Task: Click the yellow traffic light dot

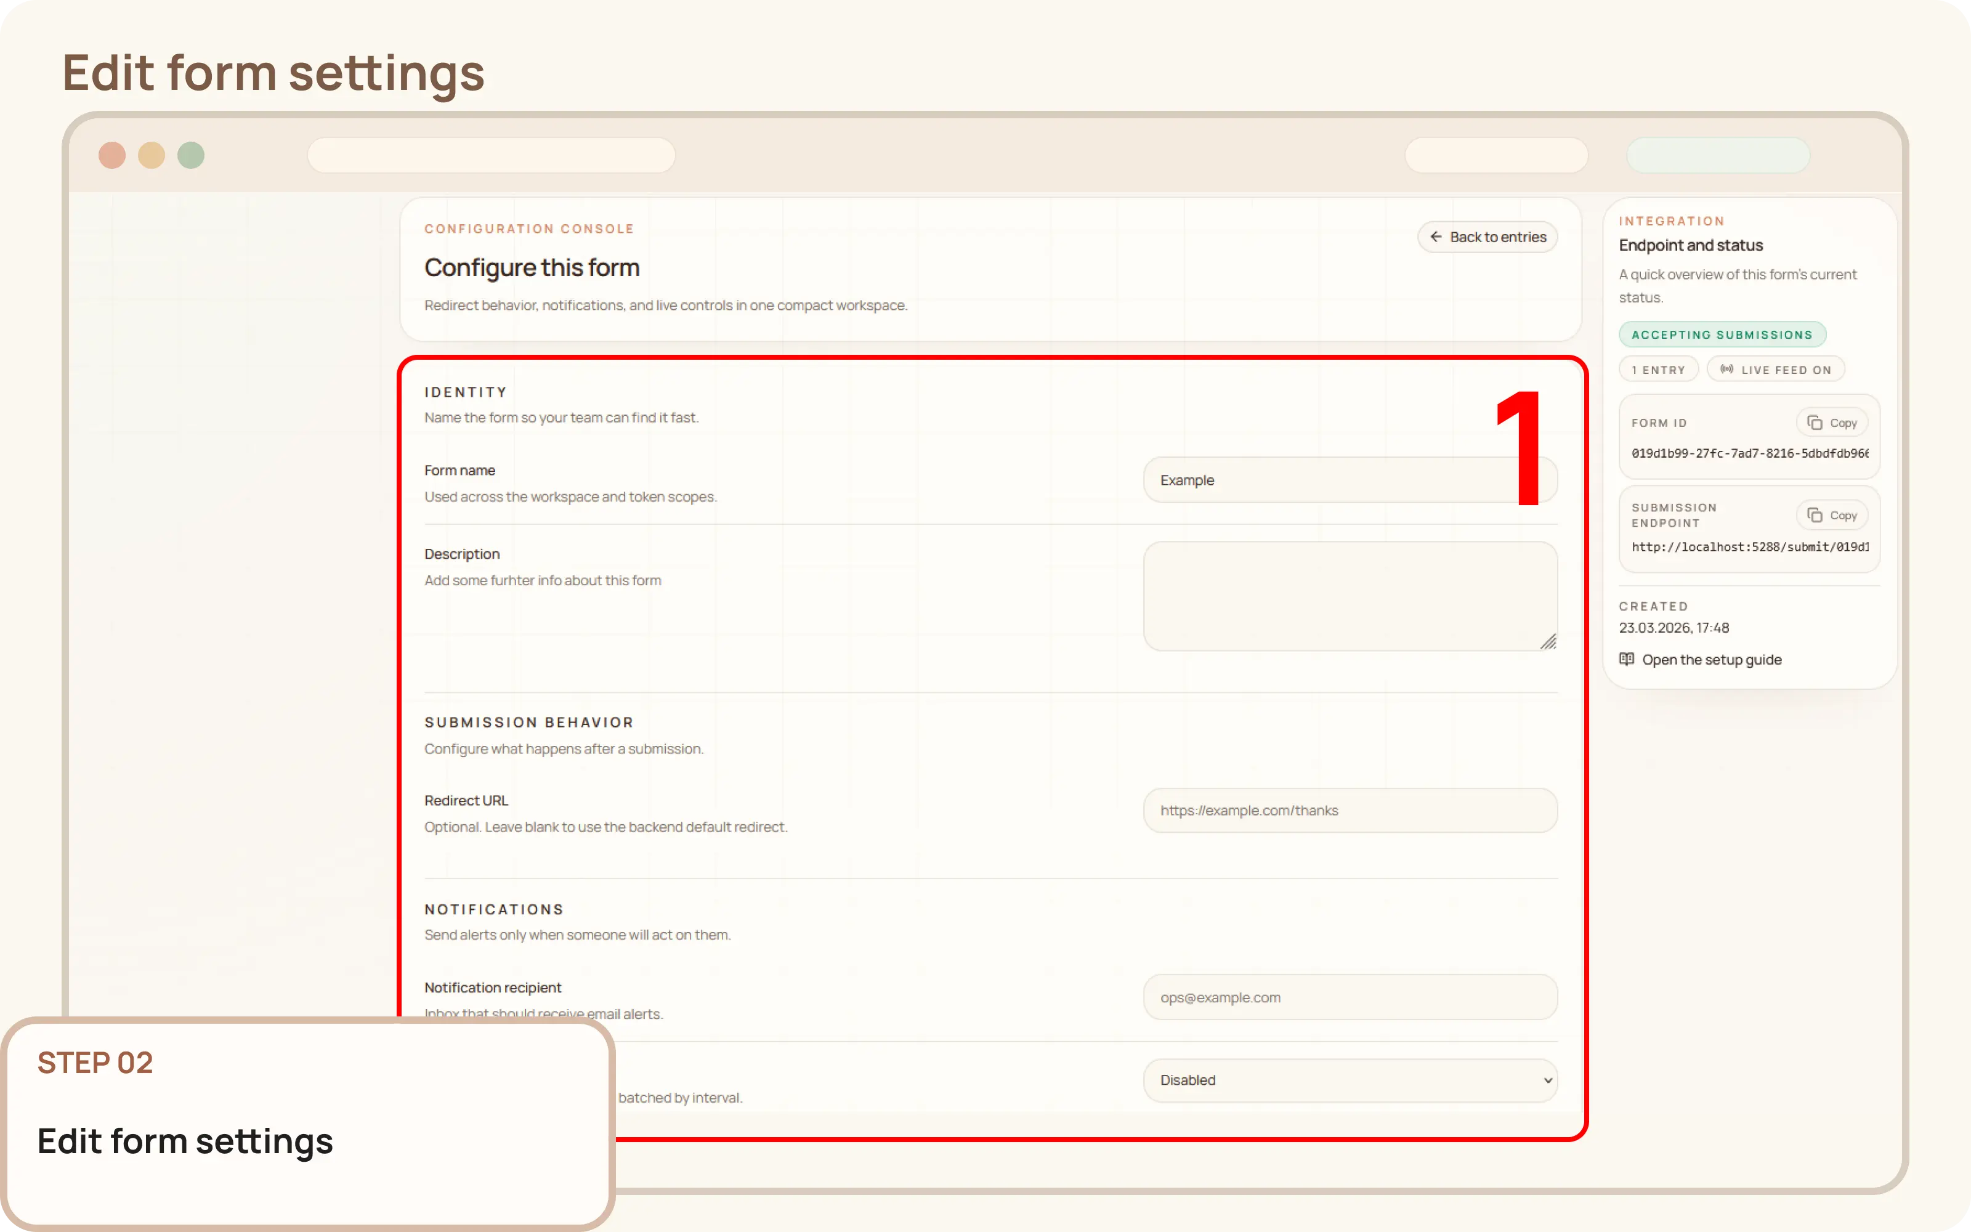Action: click(152, 155)
